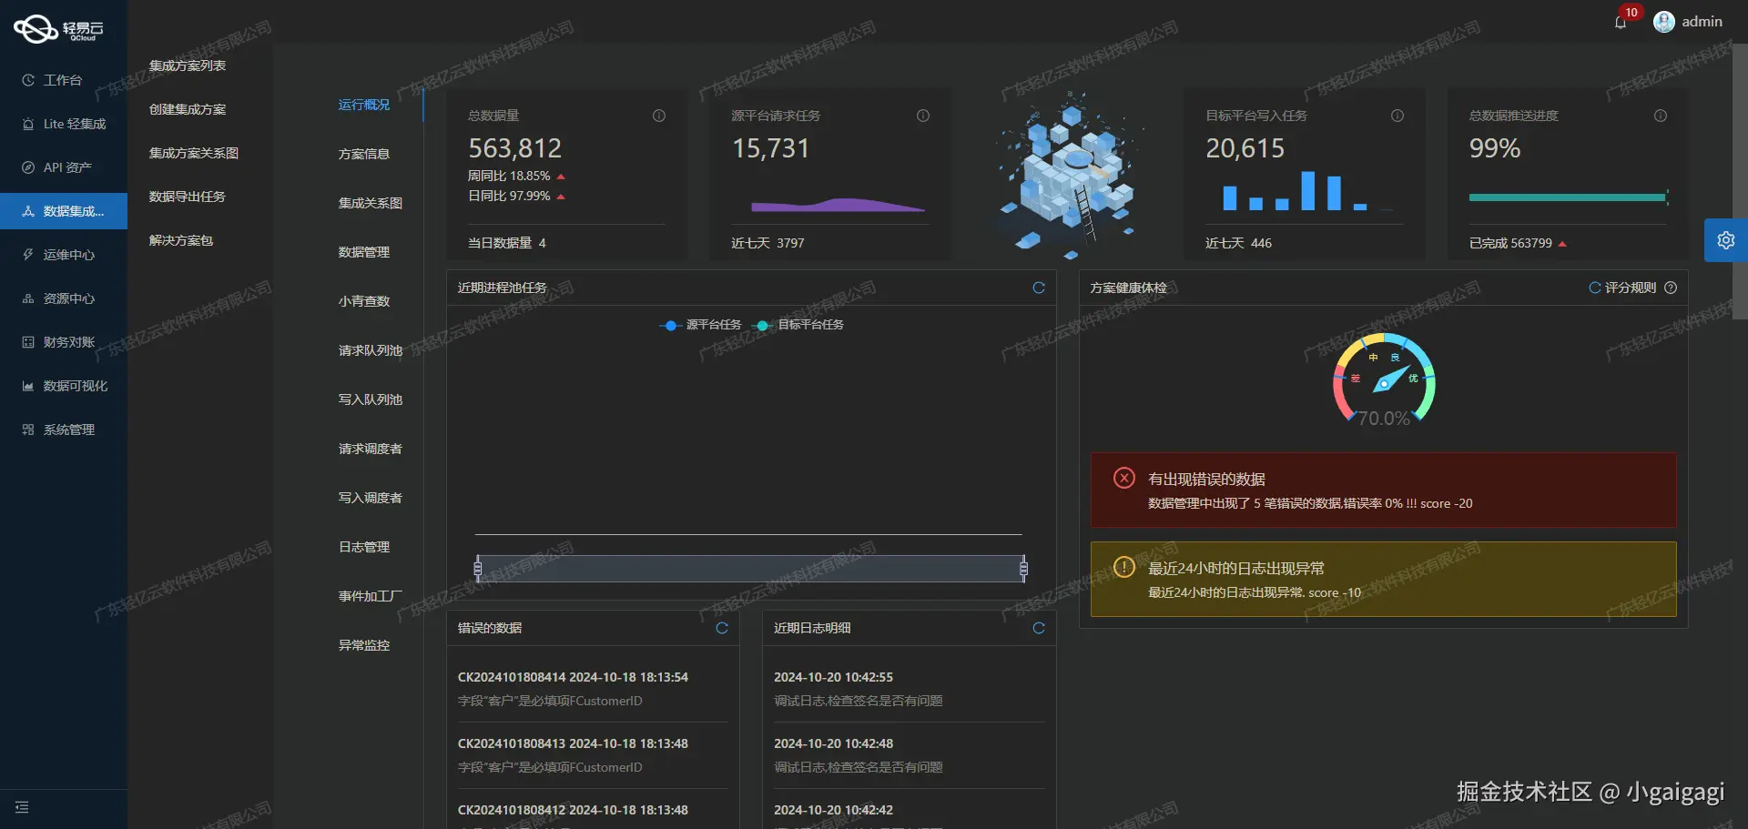Open 财务对账 sidebar item
Image resolution: width=1748 pixels, height=829 pixels.
[64, 342]
